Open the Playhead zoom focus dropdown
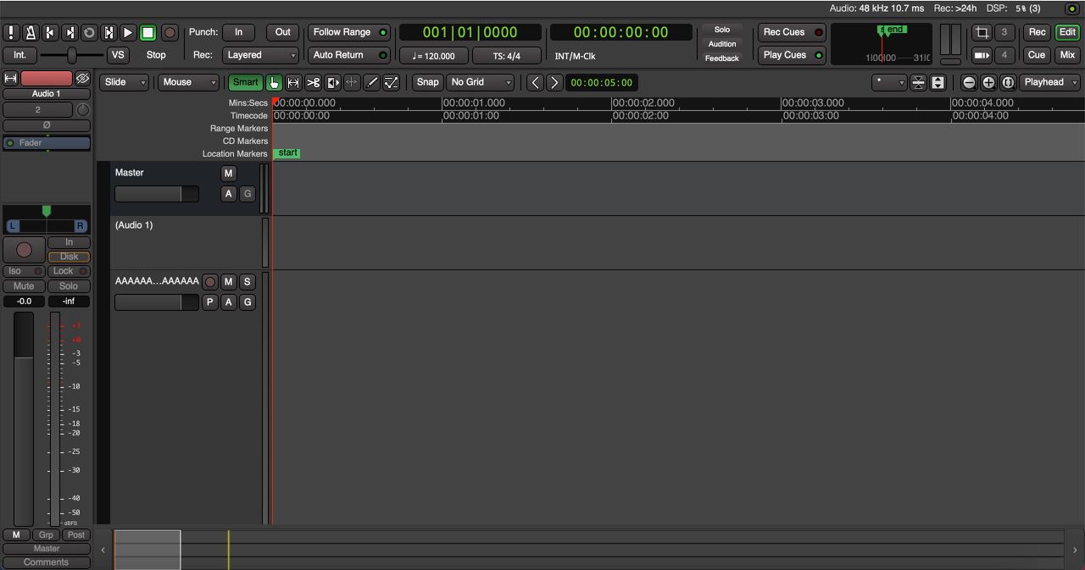 tap(1049, 82)
